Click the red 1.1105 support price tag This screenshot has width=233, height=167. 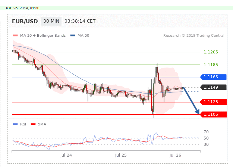pyautogui.click(x=213, y=114)
